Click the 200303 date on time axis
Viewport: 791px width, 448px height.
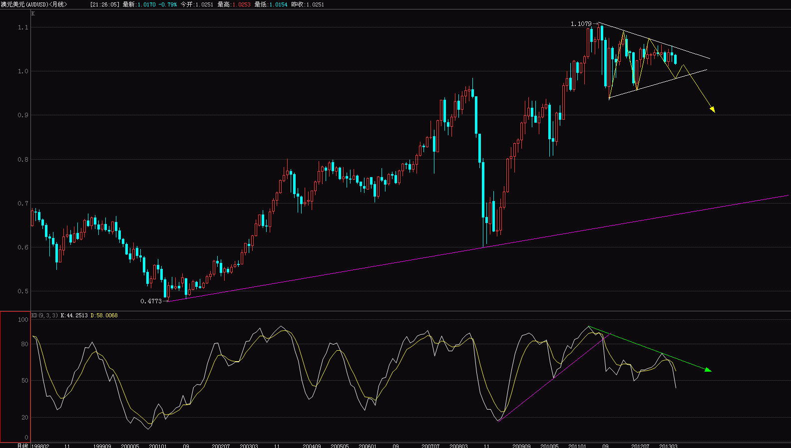click(249, 446)
